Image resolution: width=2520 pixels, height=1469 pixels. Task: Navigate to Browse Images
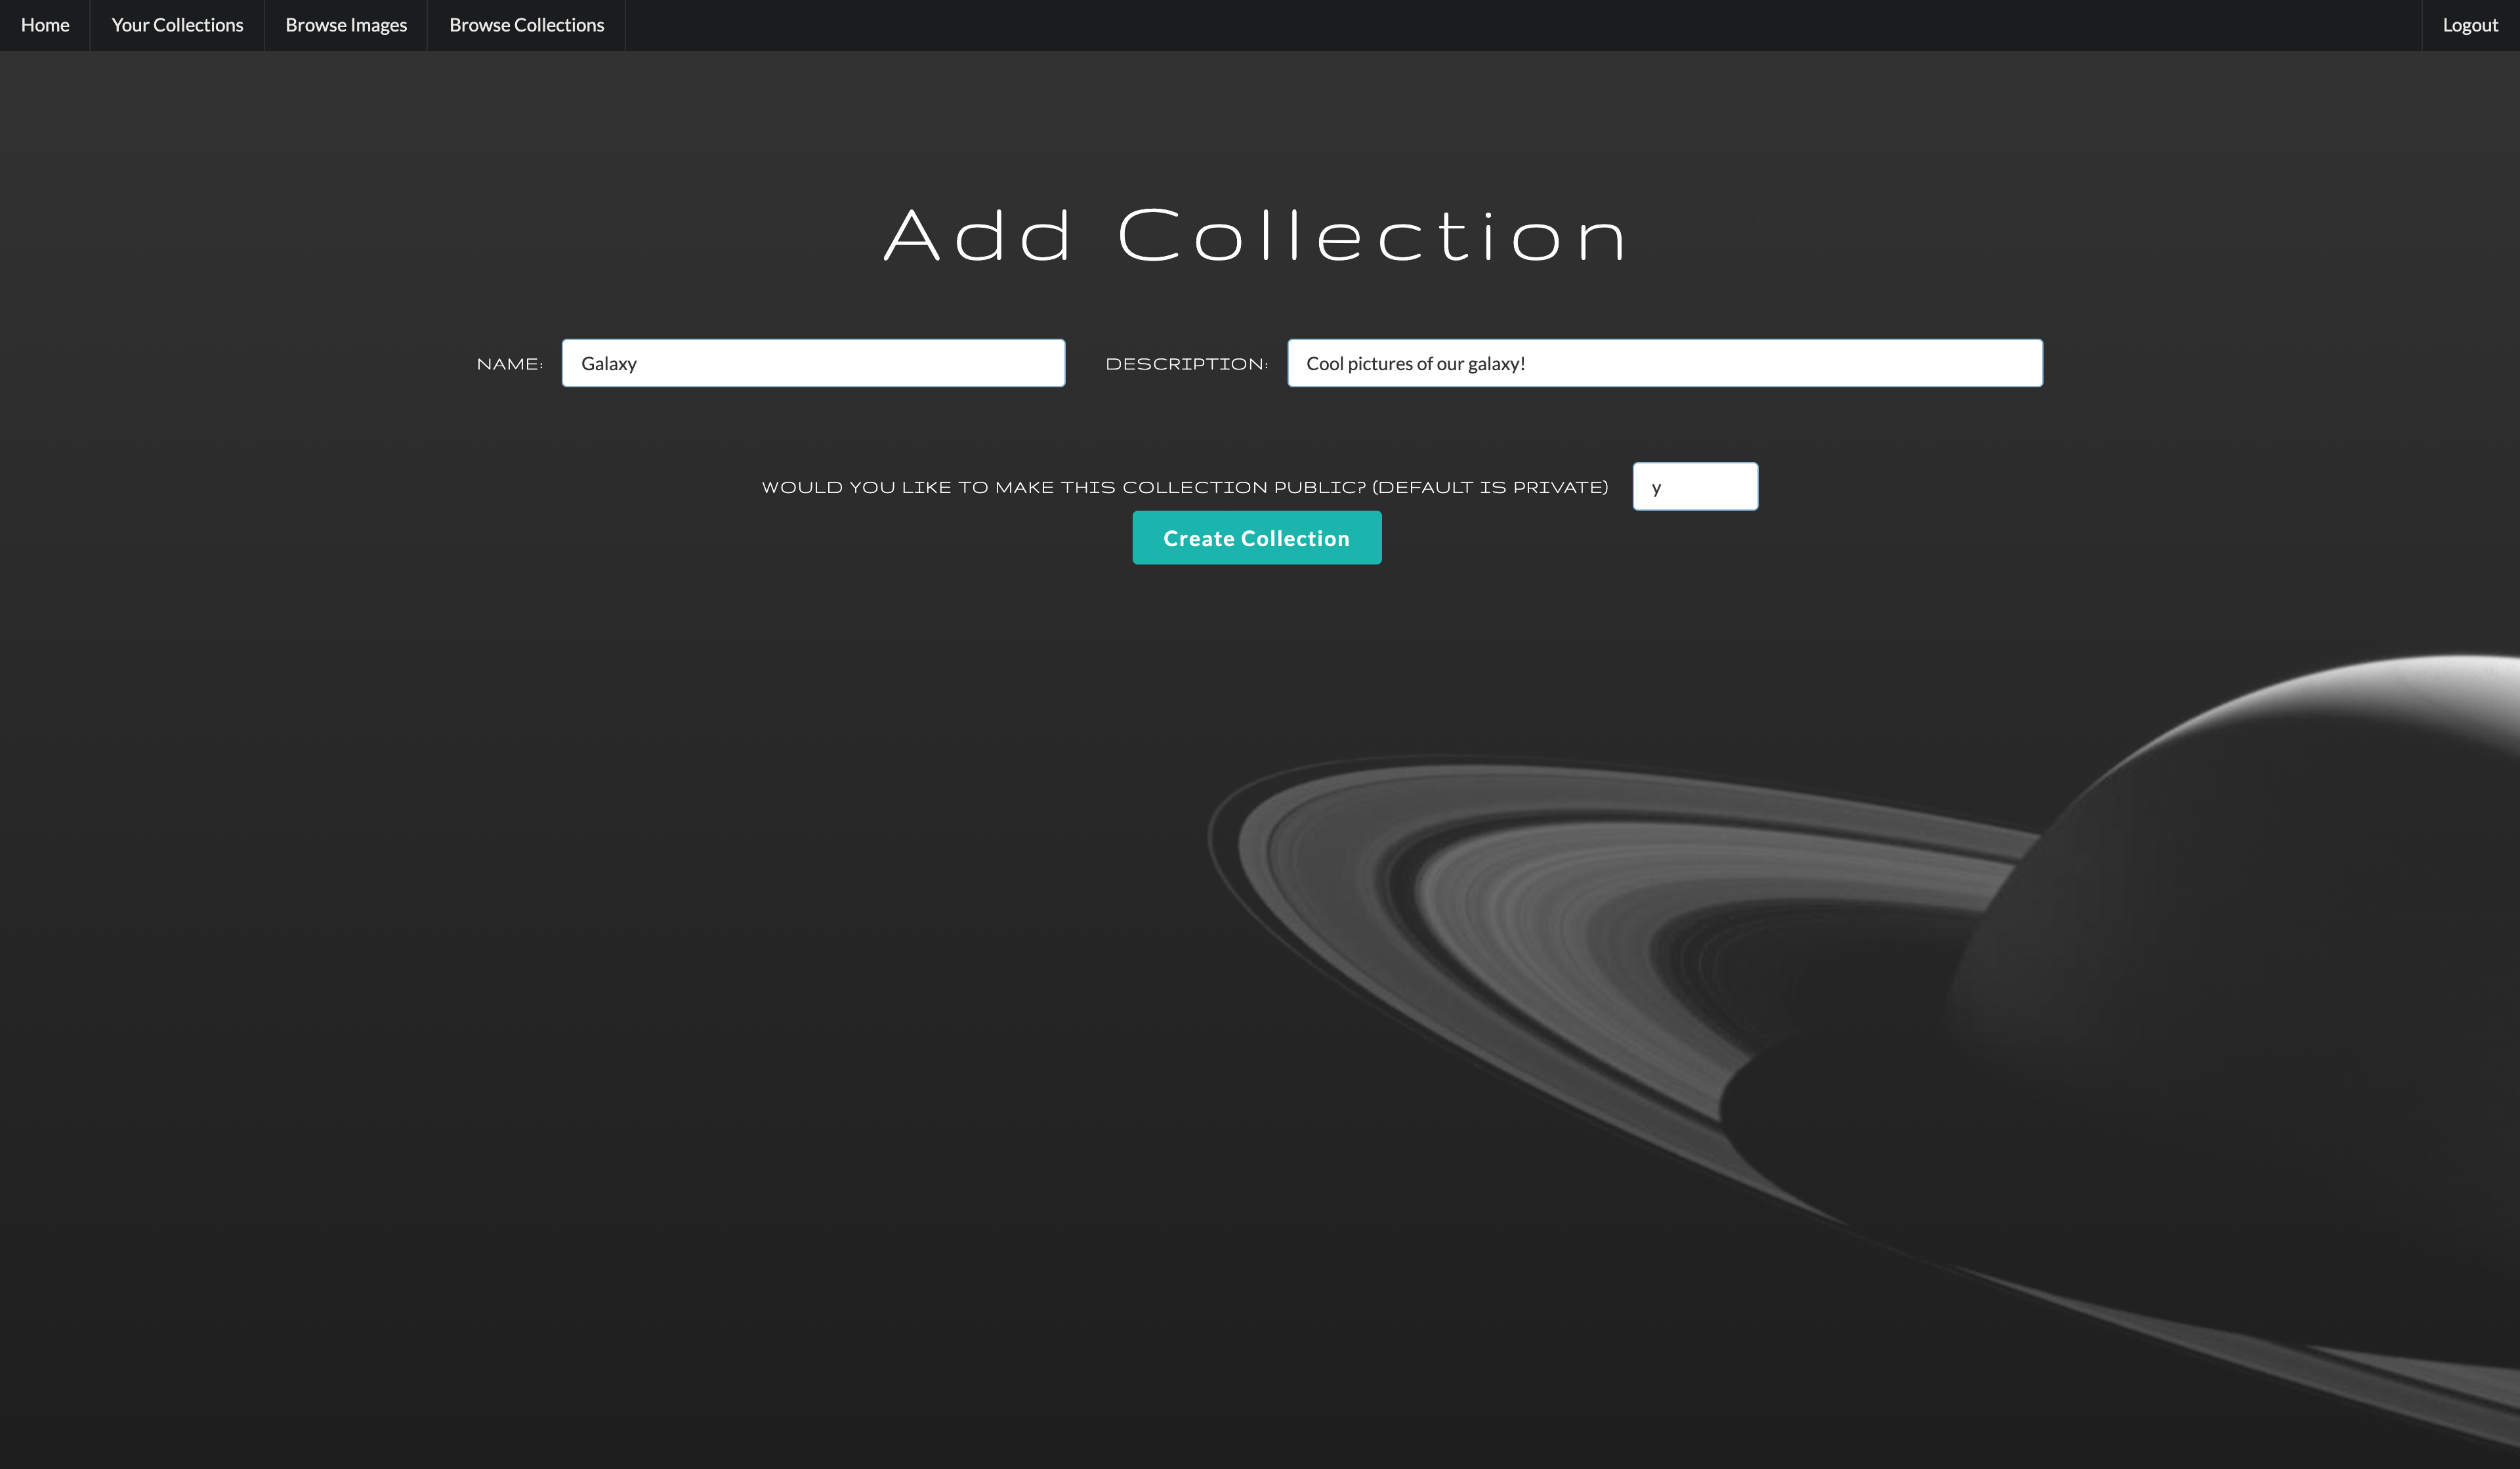[x=346, y=25]
